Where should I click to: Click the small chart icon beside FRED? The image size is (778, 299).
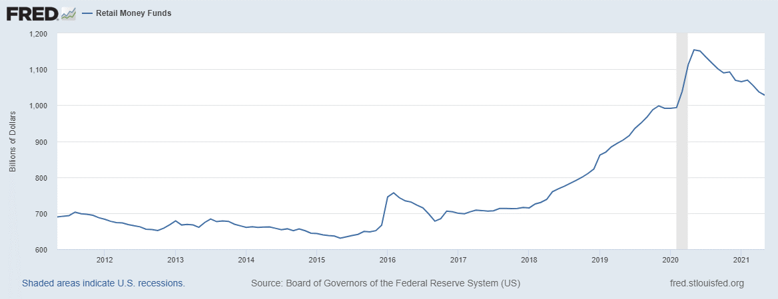click(69, 13)
